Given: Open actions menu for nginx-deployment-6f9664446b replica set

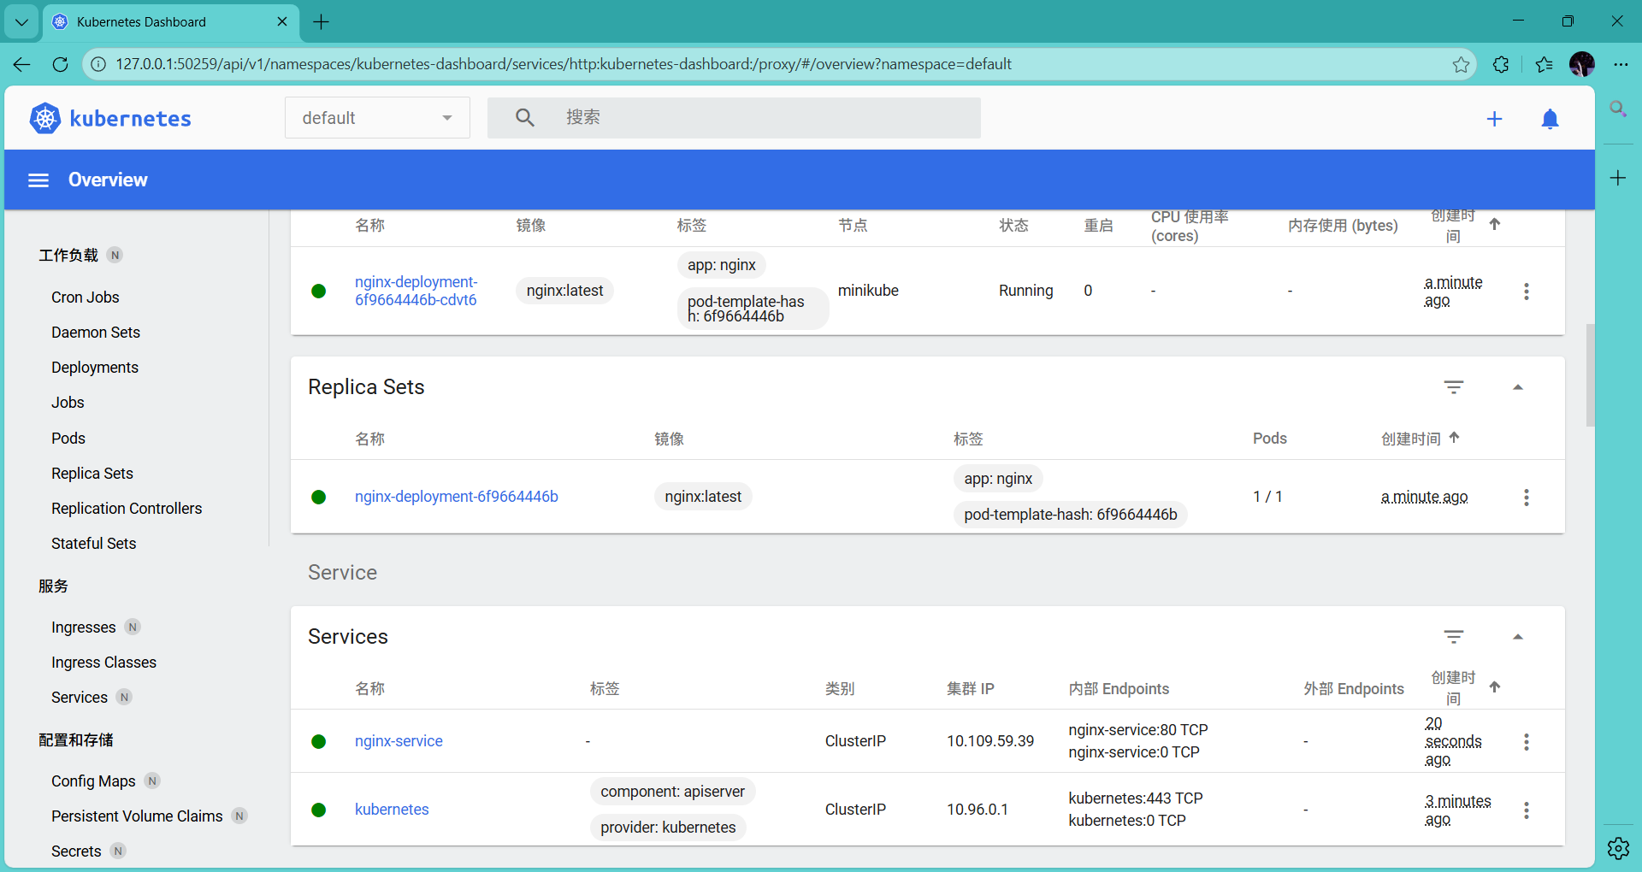Looking at the screenshot, I should [1526, 498].
